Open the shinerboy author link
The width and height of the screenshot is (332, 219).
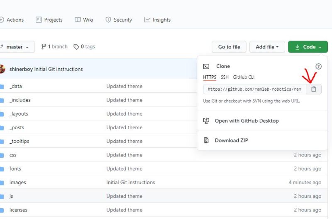click(x=21, y=69)
